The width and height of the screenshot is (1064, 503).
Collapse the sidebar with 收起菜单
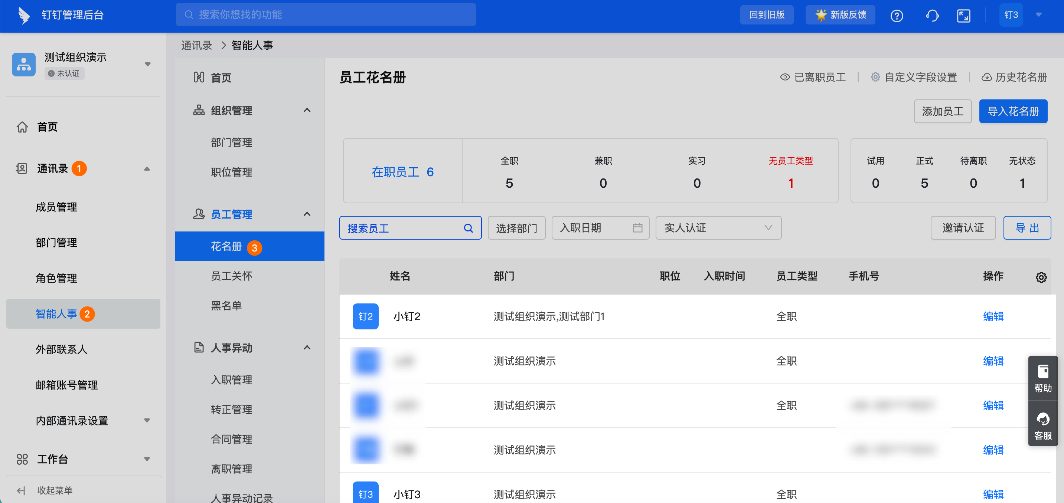(x=45, y=490)
